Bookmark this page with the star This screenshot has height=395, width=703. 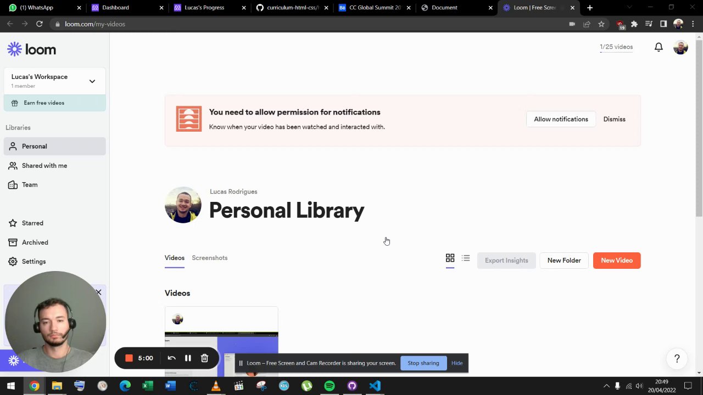coord(601,24)
